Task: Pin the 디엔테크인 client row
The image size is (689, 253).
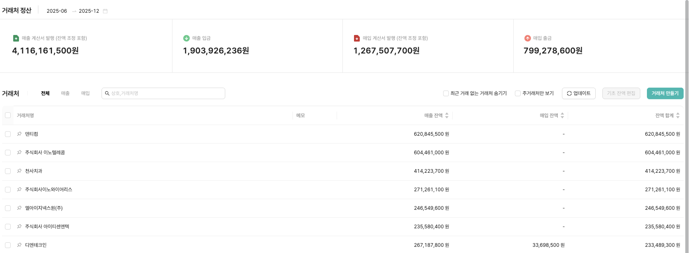Action: [19, 245]
